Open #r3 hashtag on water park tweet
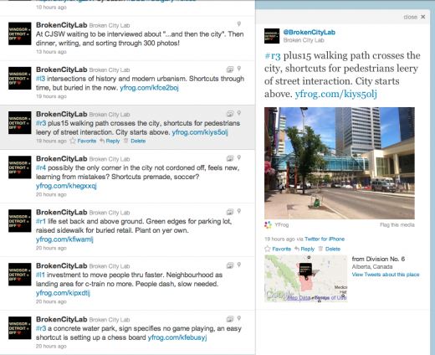The image size is (435, 355). [x=41, y=328]
